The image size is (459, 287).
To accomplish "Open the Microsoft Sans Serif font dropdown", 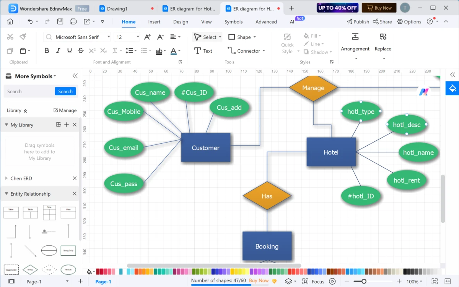I will [78, 37].
